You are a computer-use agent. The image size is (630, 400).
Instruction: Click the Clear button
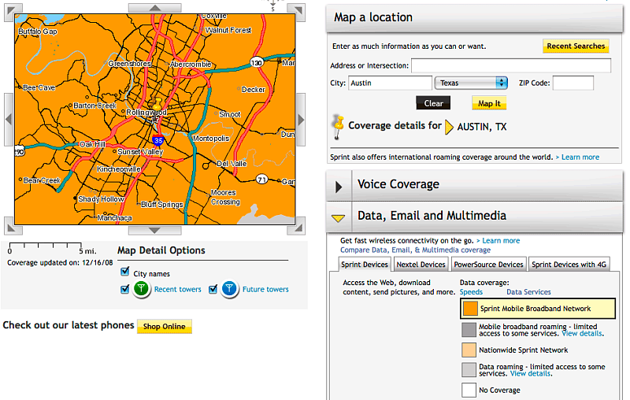(x=433, y=103)
